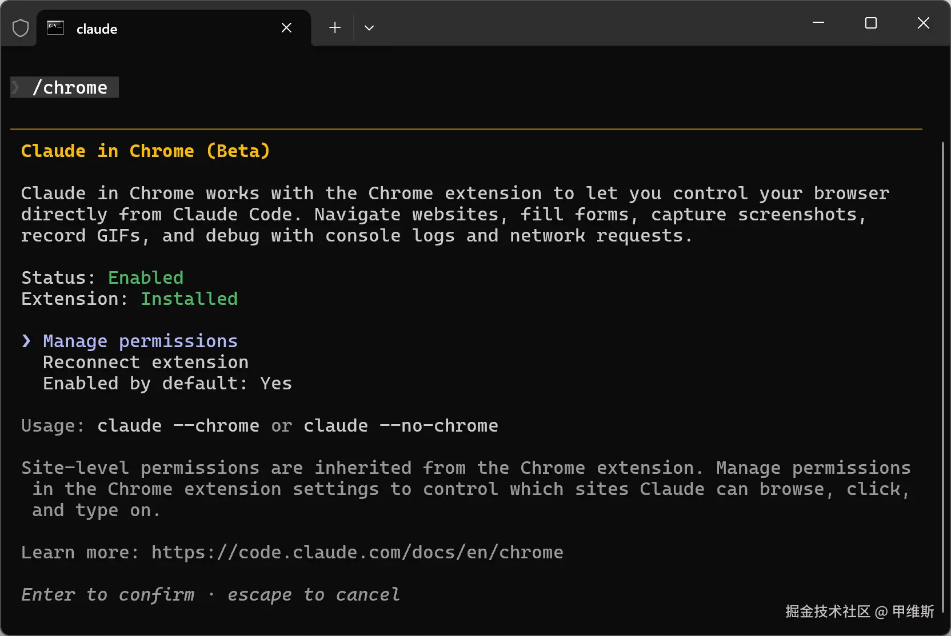The width and height of the screenshot is (951, 636).
Task: Open the new tab profile dropdown
Action: [369, 28]
